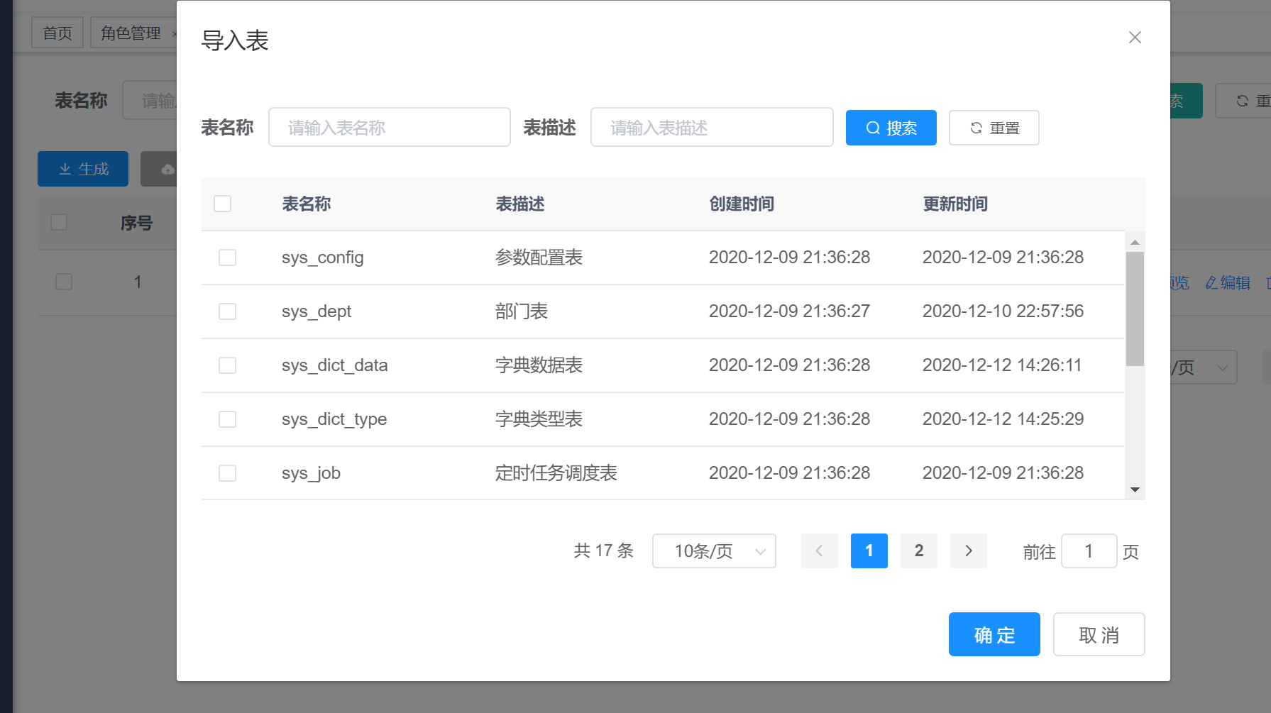Toggle the select-all checkbox in the dialog header
Image resolution: width=1271 pixels, height=713 pixels.
click(223, 204)
